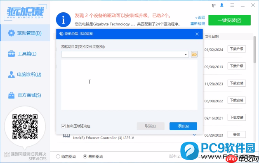Click the toolbox icon beside 工具箱

coord(11,54)
